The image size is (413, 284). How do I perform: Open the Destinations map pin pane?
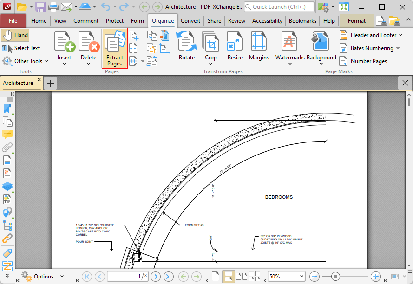click(x=7, y=213)
